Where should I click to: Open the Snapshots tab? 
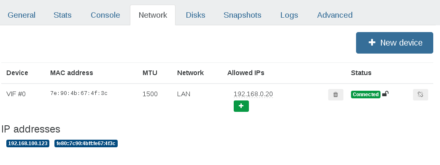[x=243, y=15]
